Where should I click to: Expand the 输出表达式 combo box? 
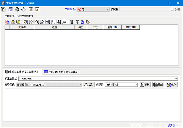(x=176, y=79)
